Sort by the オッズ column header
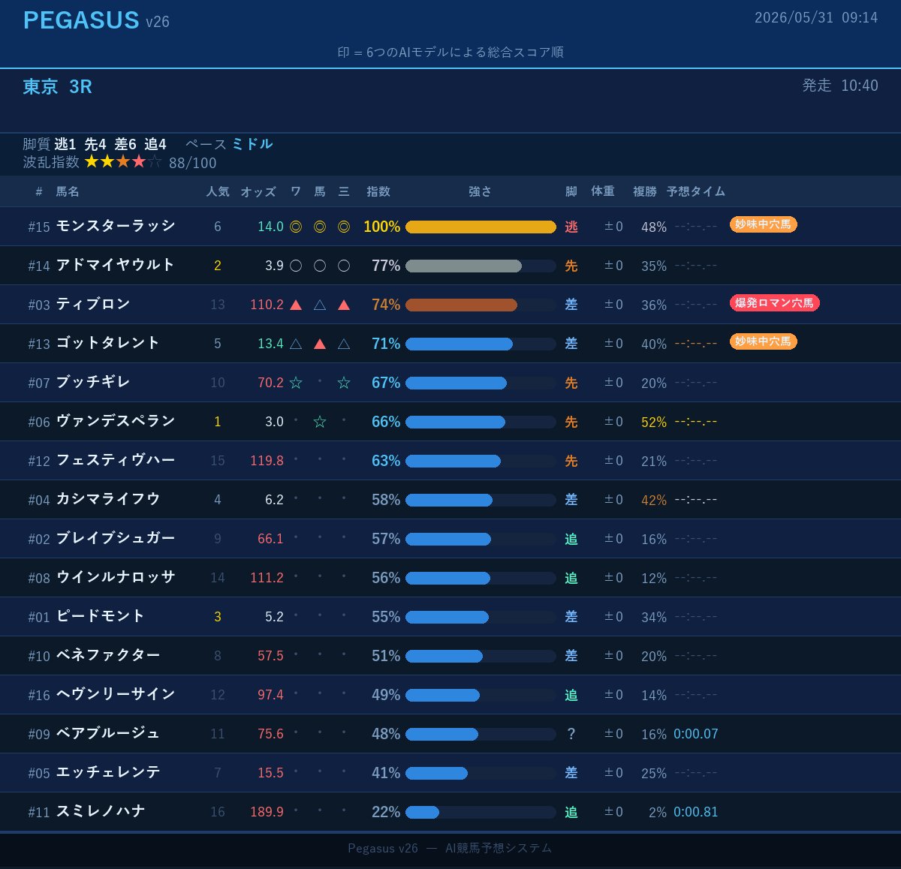The image size is (901, 869). [258, 191]
